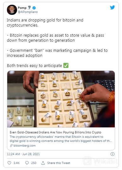Open the gold rings article image
This screenshot has width=122, height=170.
61,99
